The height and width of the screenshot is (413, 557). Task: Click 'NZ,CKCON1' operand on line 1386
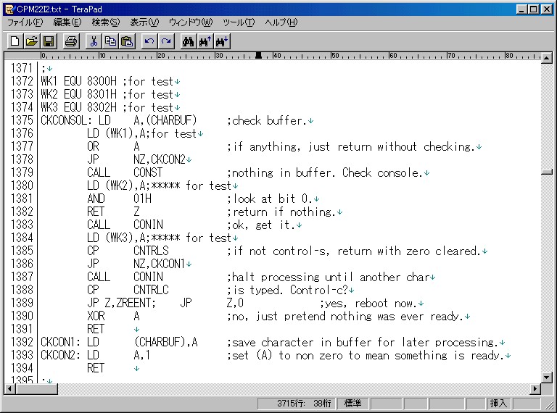coord(160,264)
